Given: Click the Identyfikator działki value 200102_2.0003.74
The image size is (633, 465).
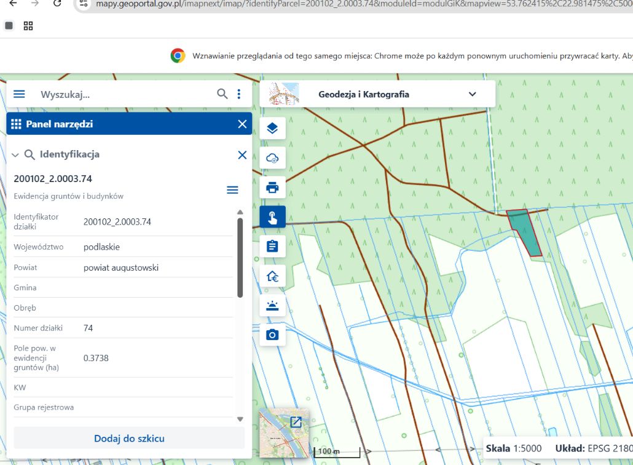Looking at the screenshot, I should (x=117, y=222).
